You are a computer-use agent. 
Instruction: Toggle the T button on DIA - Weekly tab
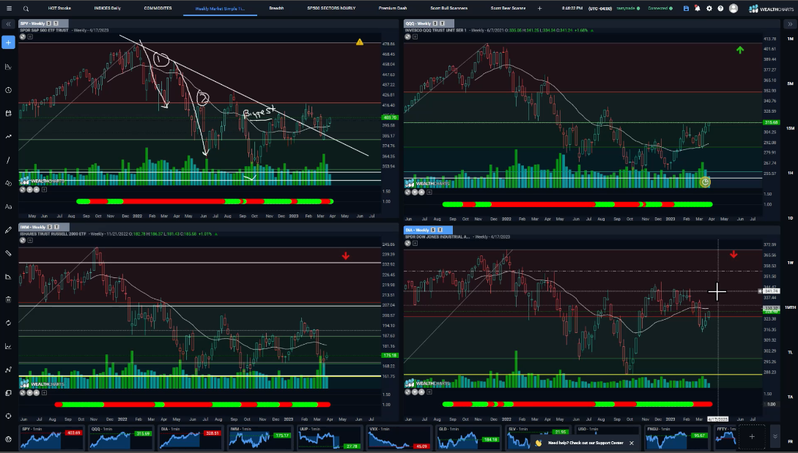(440, 230)
